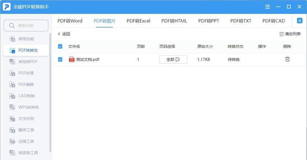Click the 文字识别 sidebar icon
The image size is (307, 160).
[x=12, y=119]
